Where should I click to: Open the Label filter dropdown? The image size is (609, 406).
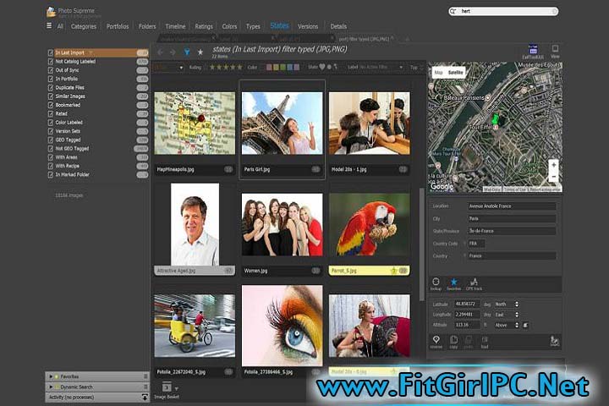point(374,67)
